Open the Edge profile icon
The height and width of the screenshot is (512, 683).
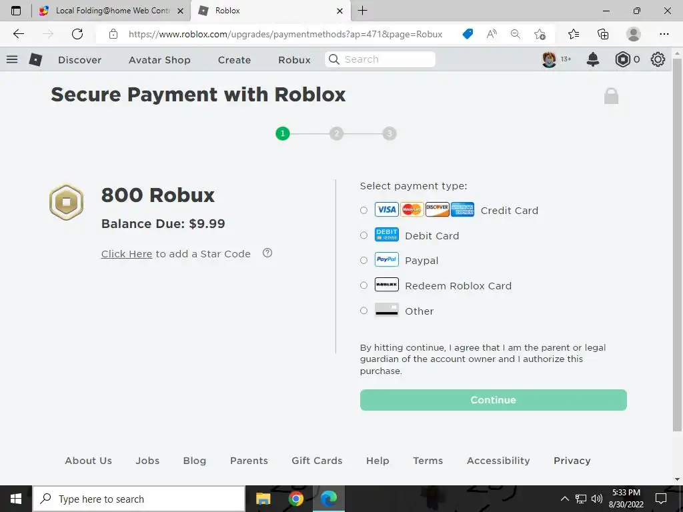coord(633,34)
